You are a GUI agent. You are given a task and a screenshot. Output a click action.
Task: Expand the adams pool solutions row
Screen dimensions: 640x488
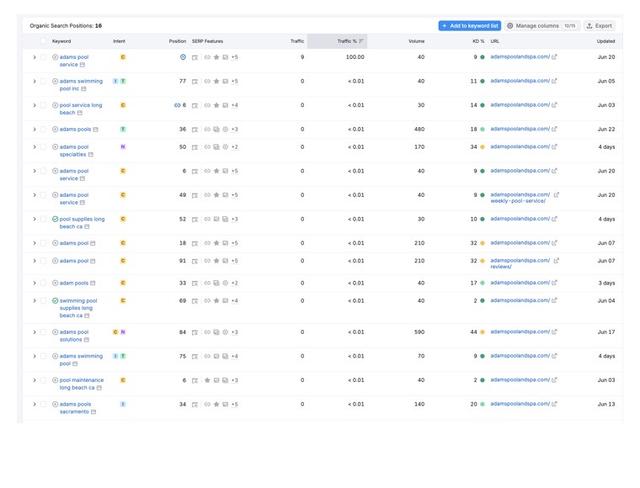pyautogui.click(x=35, y=332)
